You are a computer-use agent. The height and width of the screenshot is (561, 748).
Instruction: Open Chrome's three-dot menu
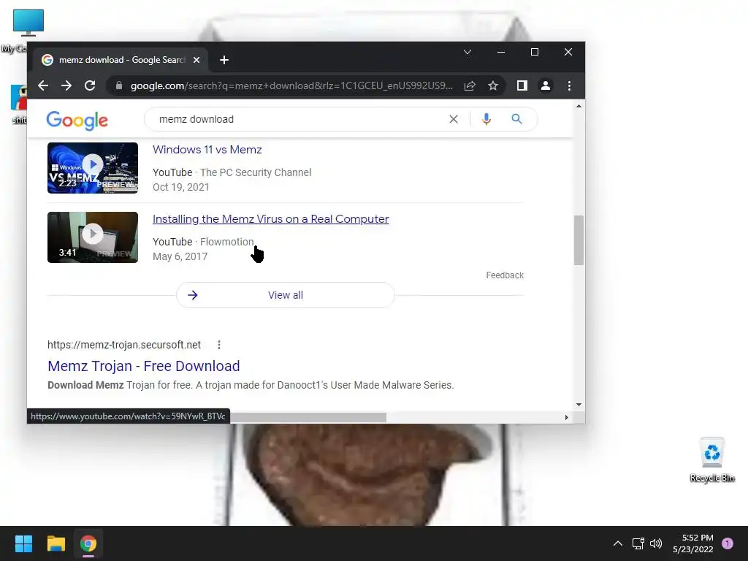569,86
